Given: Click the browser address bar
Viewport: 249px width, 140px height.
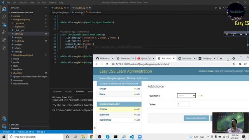Looking at the screenshot, I should [x=172, y=64].
